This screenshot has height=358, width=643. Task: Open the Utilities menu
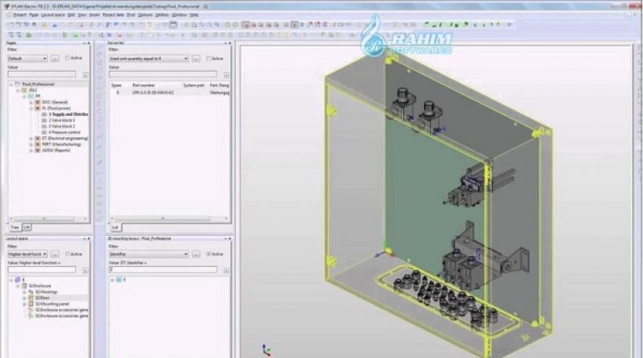point(162,15)
